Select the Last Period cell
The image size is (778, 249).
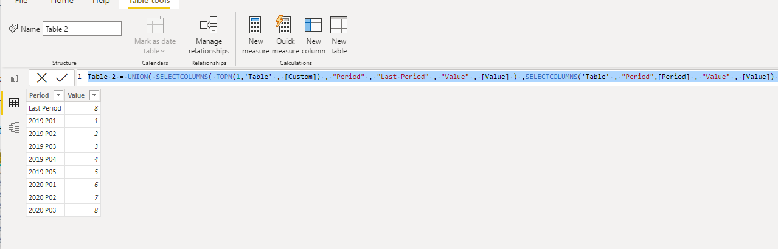pos(46,108)
